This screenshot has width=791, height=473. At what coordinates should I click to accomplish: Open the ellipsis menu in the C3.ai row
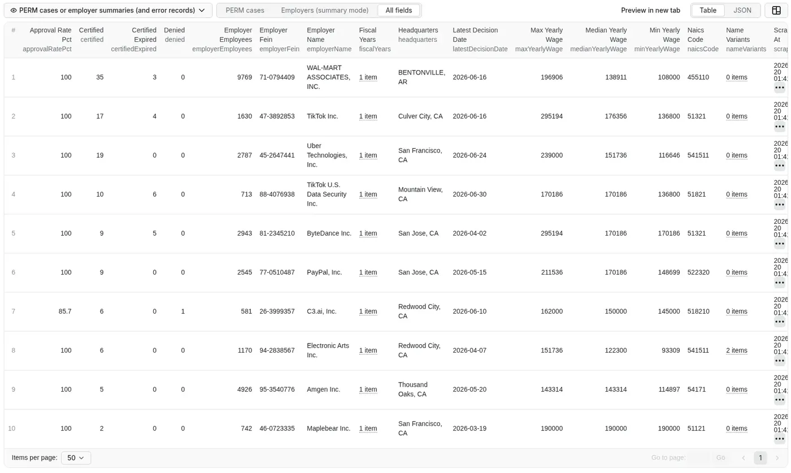(780, 322)
